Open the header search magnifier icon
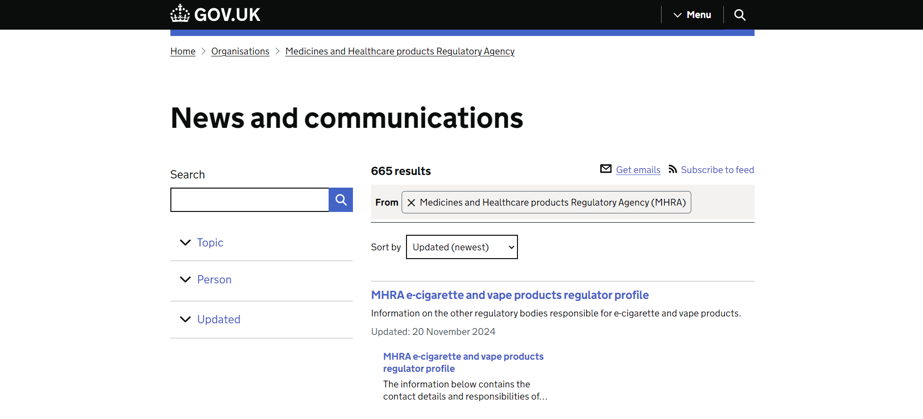Viewport: 923px width, 419px height. (x=739, y=15)
